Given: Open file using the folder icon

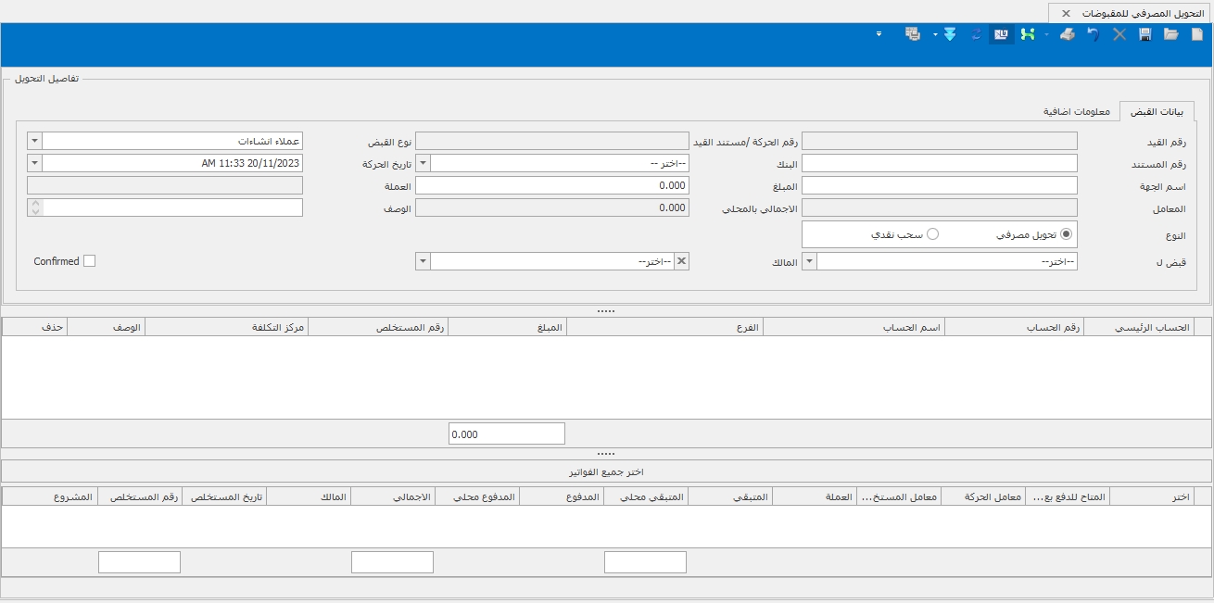Looking at the screenshot, I should pos(1171,34).
